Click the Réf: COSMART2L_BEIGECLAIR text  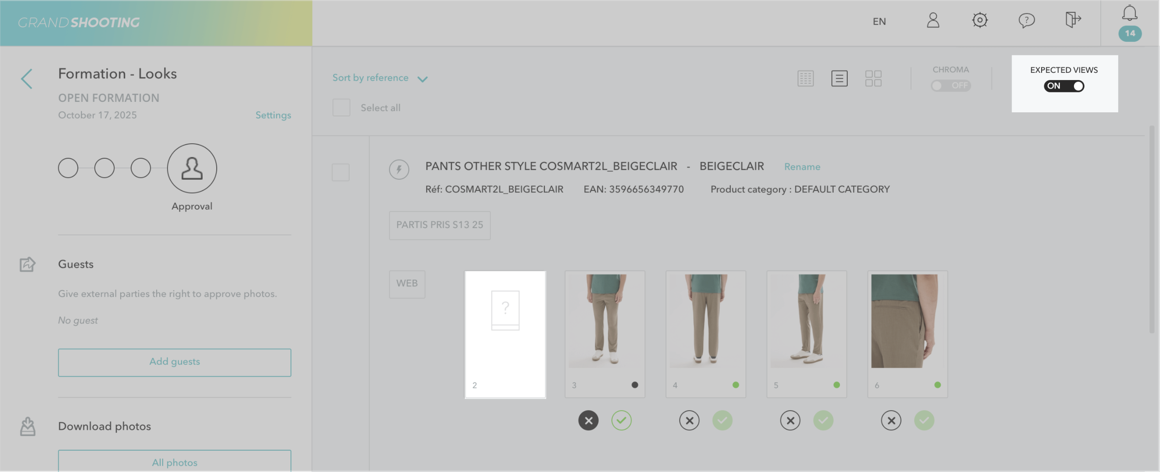(x=494, y=189)
